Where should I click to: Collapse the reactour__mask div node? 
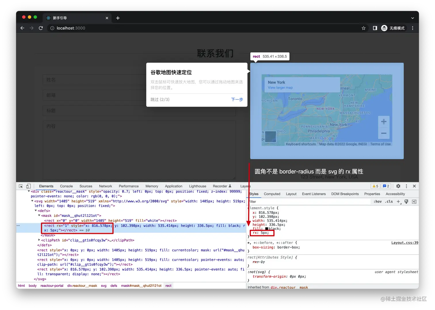click(x=29, y=191)
